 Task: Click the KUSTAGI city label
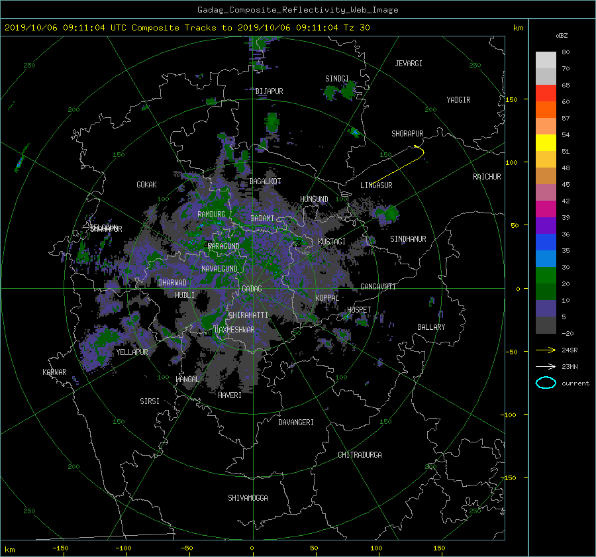click(x=332, y=242)
